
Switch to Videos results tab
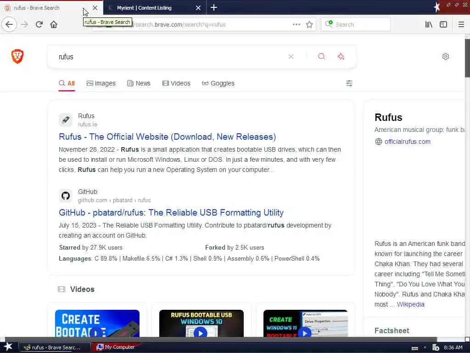pos(176,83)
